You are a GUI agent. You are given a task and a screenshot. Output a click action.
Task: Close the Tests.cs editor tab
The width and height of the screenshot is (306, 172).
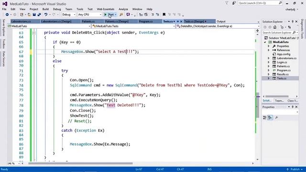(181, 21)
